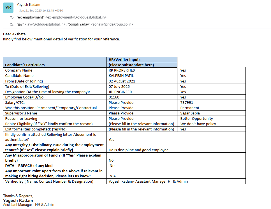Click the 'Salary/CTC:' label

tap(15, 103)
